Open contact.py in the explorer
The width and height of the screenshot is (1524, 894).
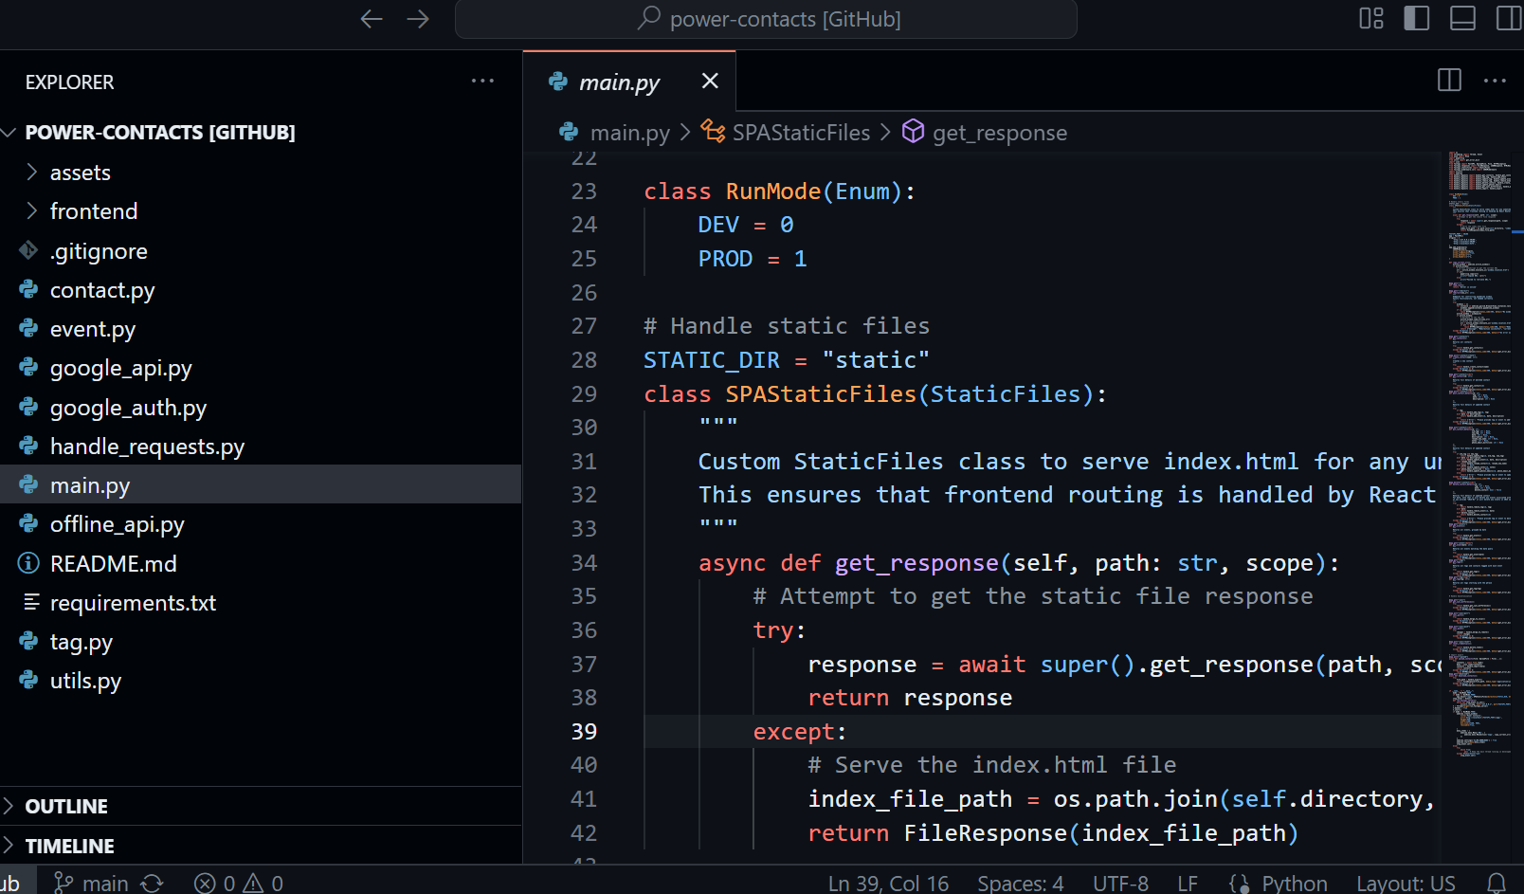(261, 290)
